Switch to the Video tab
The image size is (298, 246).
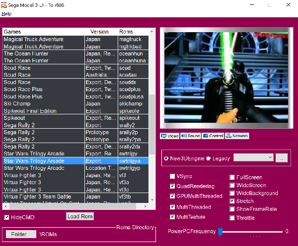pos(169,136)
